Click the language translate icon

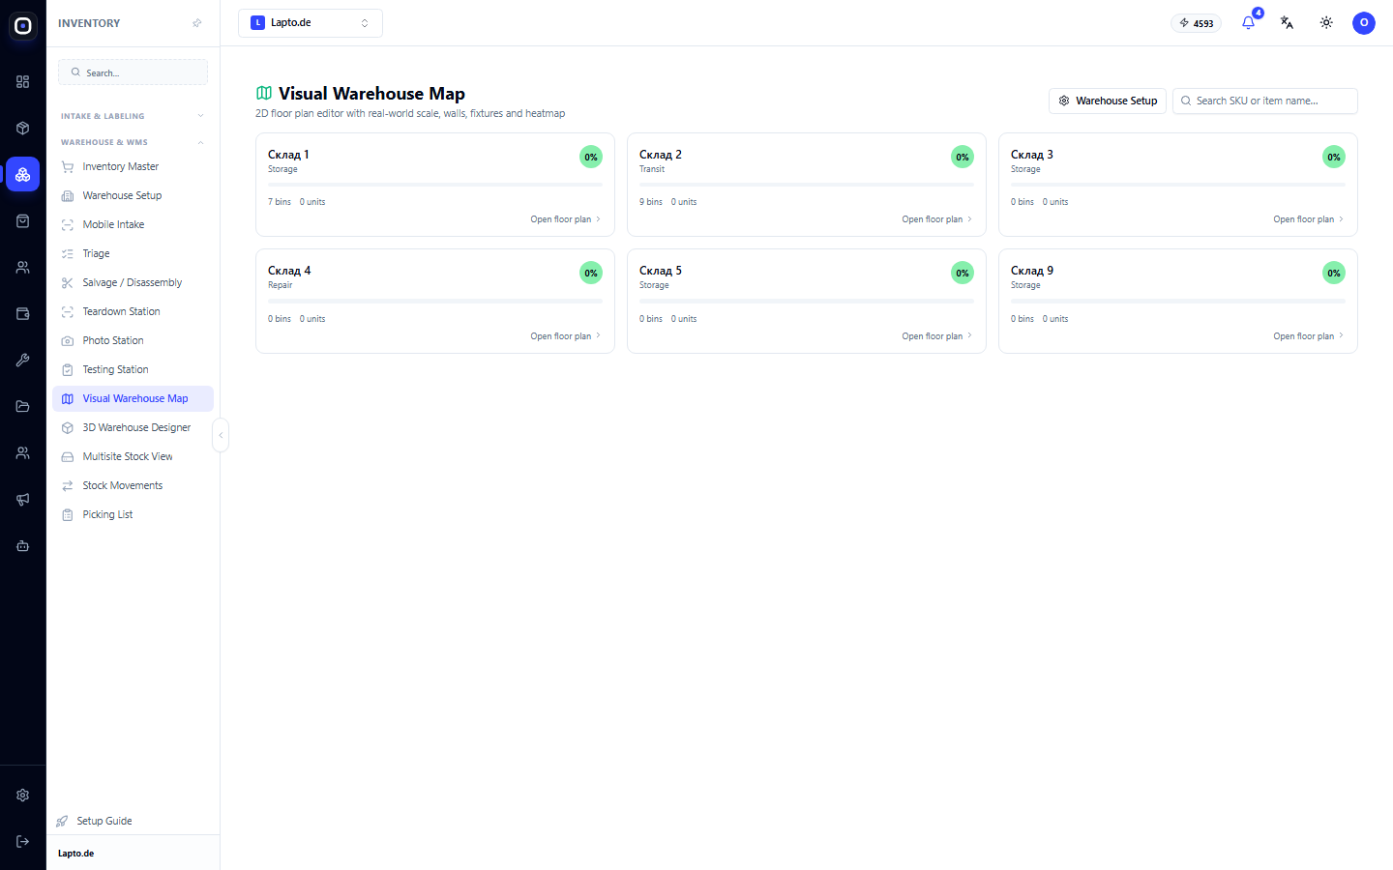(1287, 23)
